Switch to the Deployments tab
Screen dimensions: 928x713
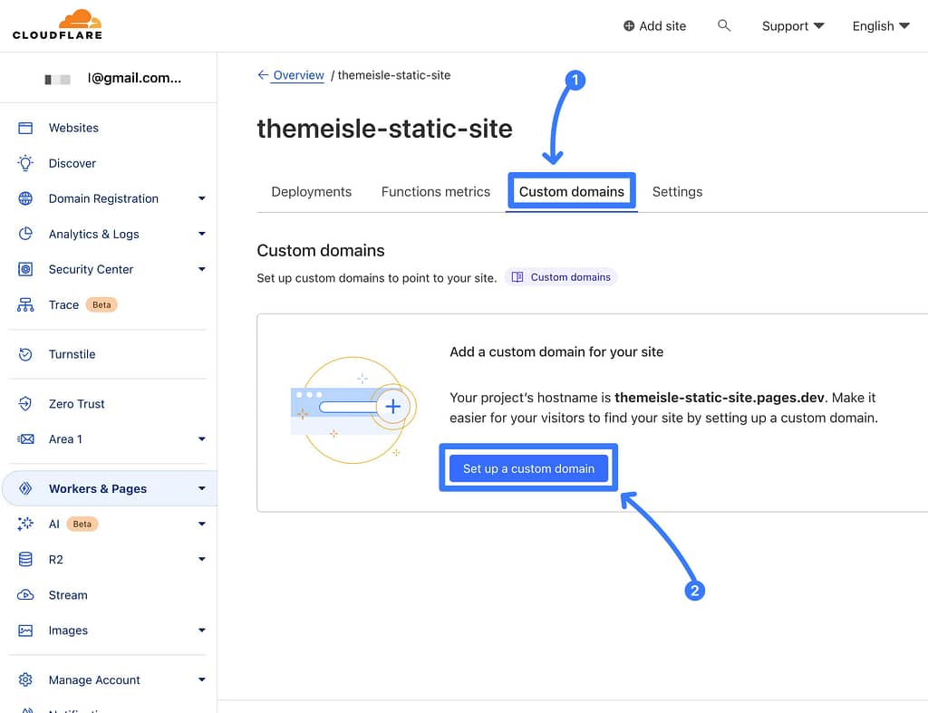(x=312, y=192)
